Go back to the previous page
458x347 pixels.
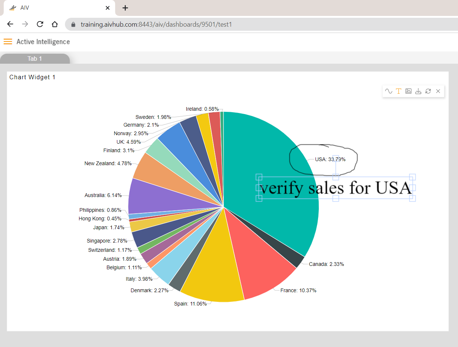tap(10, 24)
